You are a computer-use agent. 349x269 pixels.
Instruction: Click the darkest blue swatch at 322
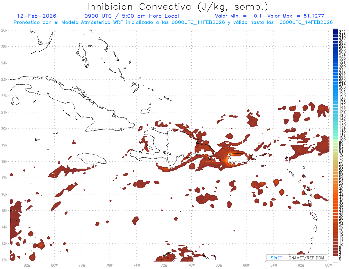(335, 31)
